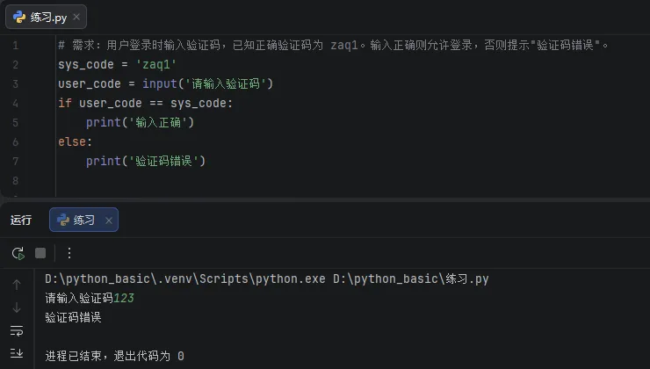The image size is (650, 369).
Task: Click the python.exe path in console output
Action: click(184, 279)
